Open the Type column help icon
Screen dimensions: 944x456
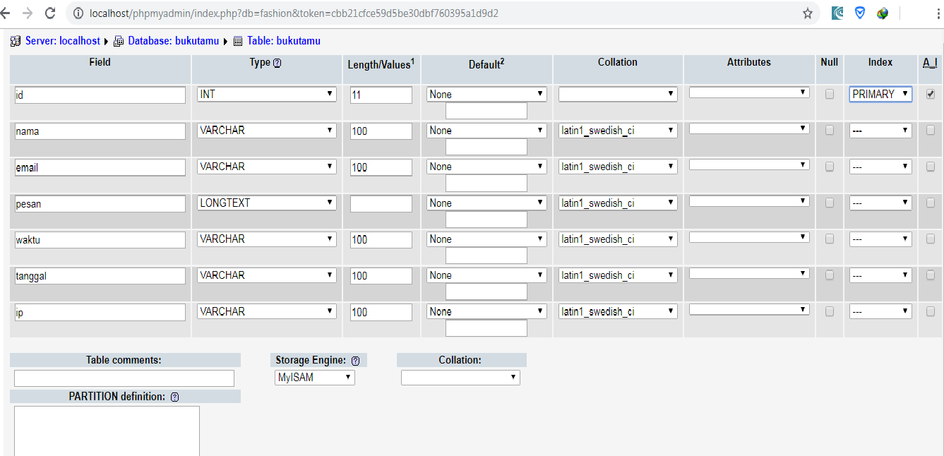277,62
